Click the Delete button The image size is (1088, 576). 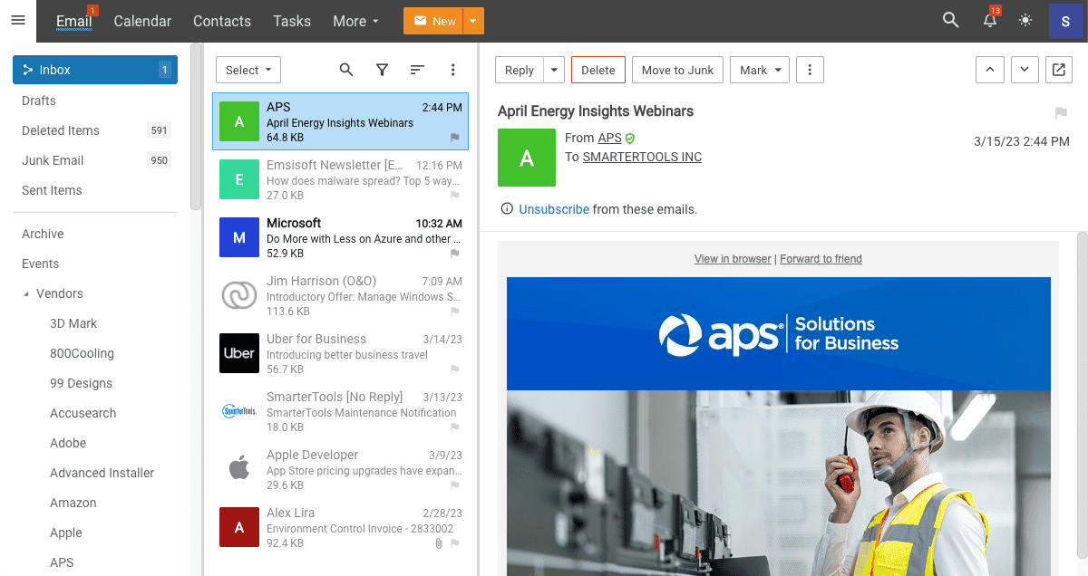pos(597,70)
